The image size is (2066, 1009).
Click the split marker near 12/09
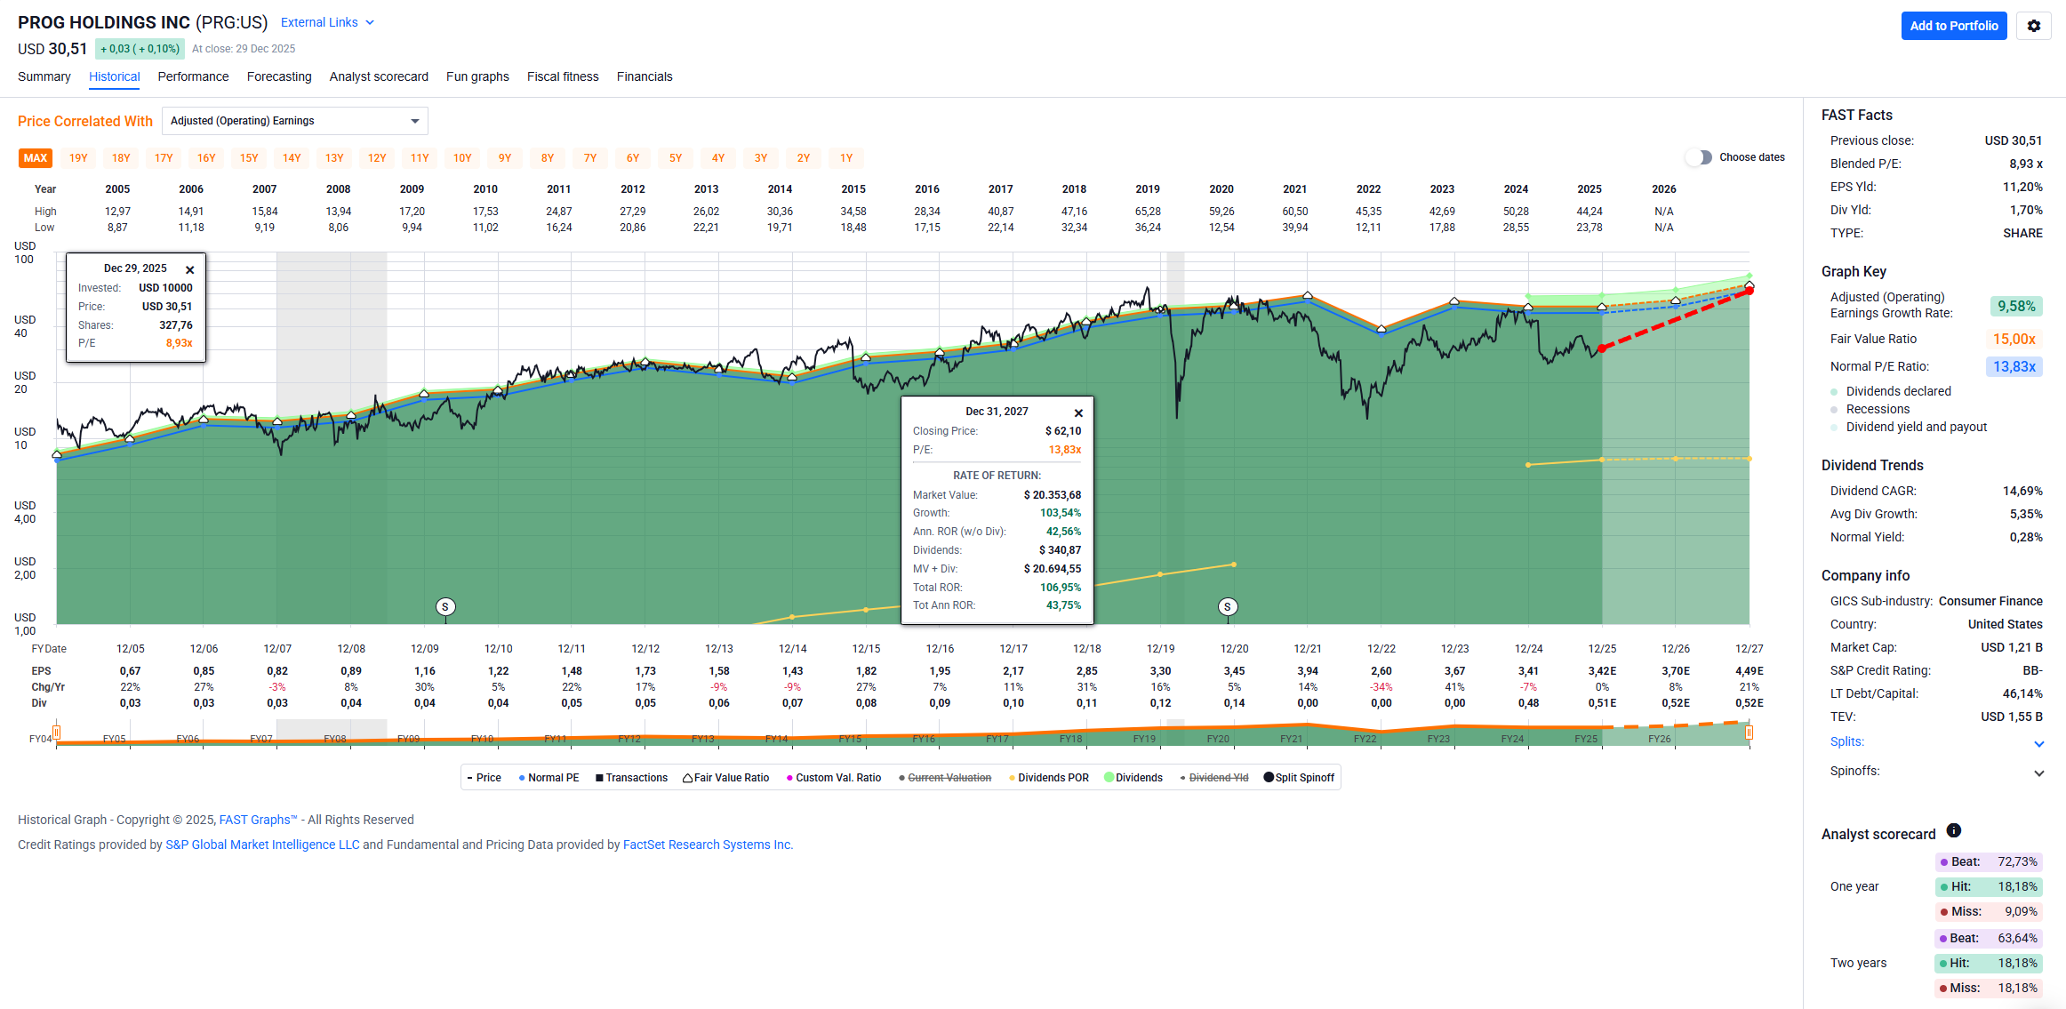(445, 606)
